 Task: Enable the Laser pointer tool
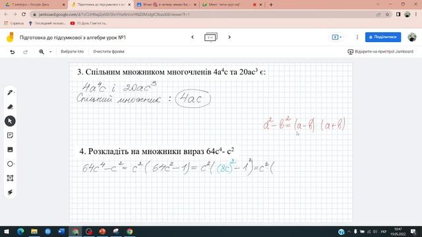11,192
